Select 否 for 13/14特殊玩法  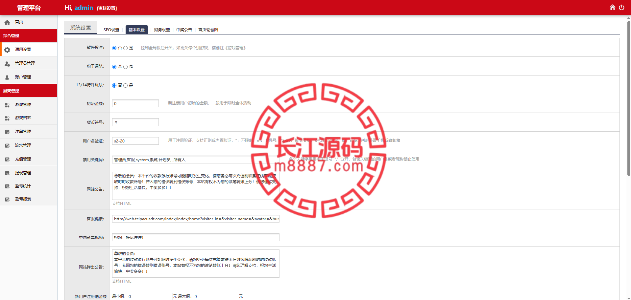tap(114, 85)
